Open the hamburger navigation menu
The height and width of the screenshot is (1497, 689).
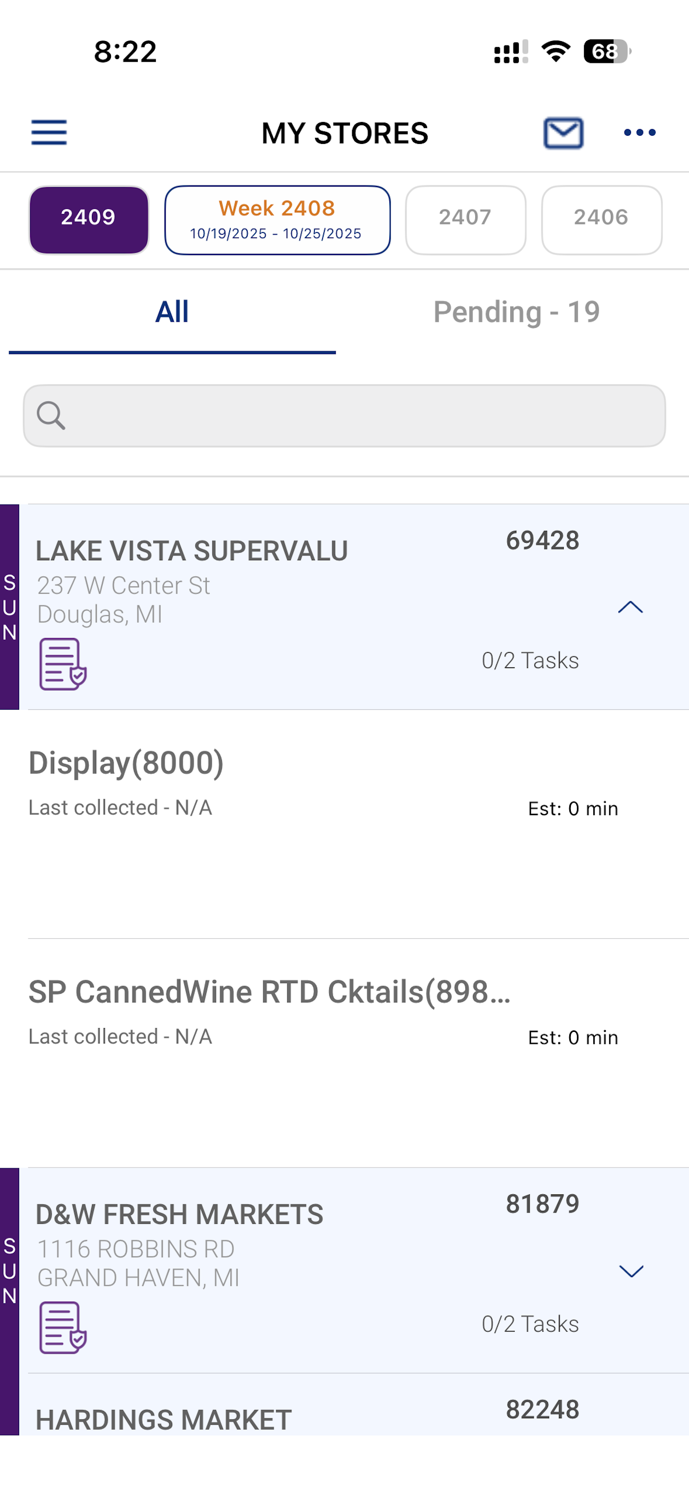click(49, 132)
